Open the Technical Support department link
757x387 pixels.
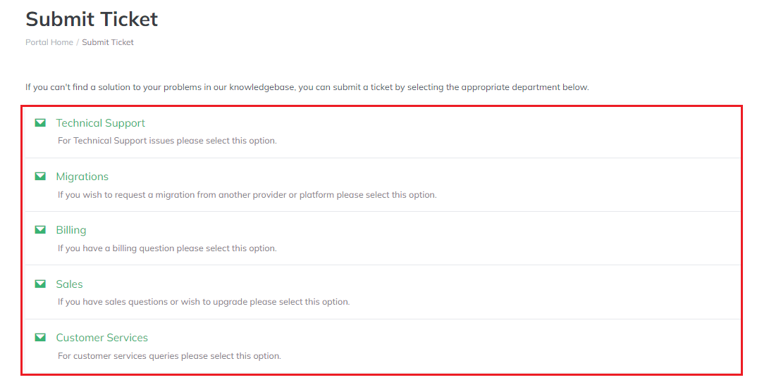[100, 123]
